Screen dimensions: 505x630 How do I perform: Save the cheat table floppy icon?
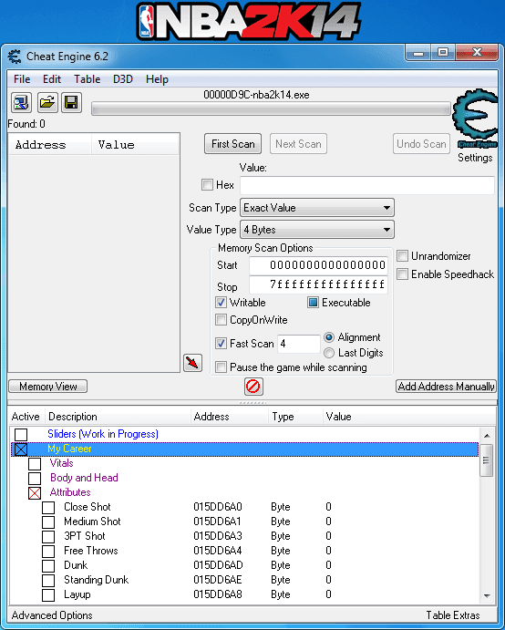tap(71, 103)
